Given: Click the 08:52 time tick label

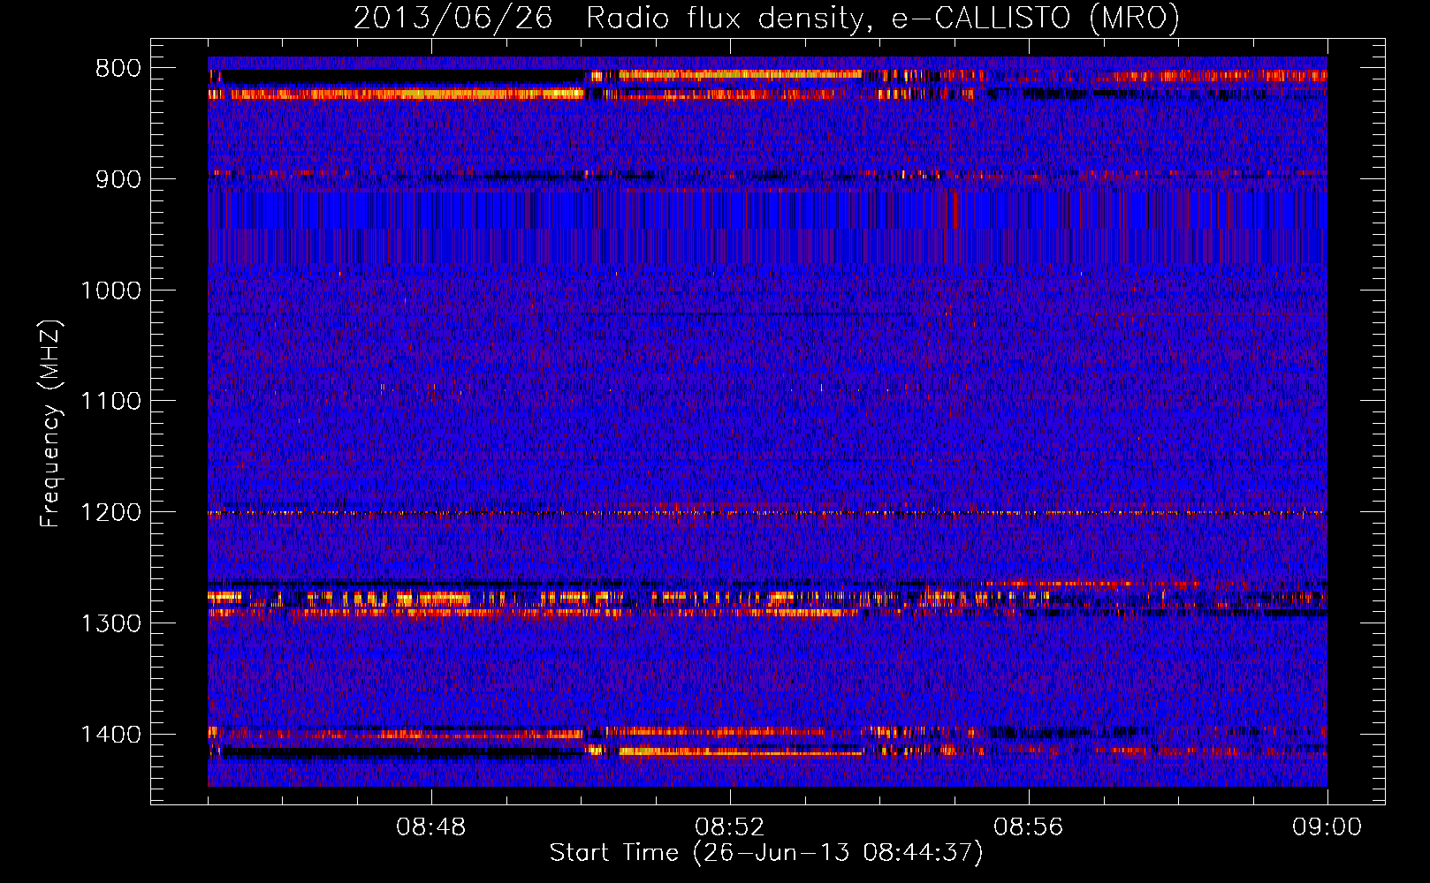Looking at the screenshot, I should (x=730, y=827).
